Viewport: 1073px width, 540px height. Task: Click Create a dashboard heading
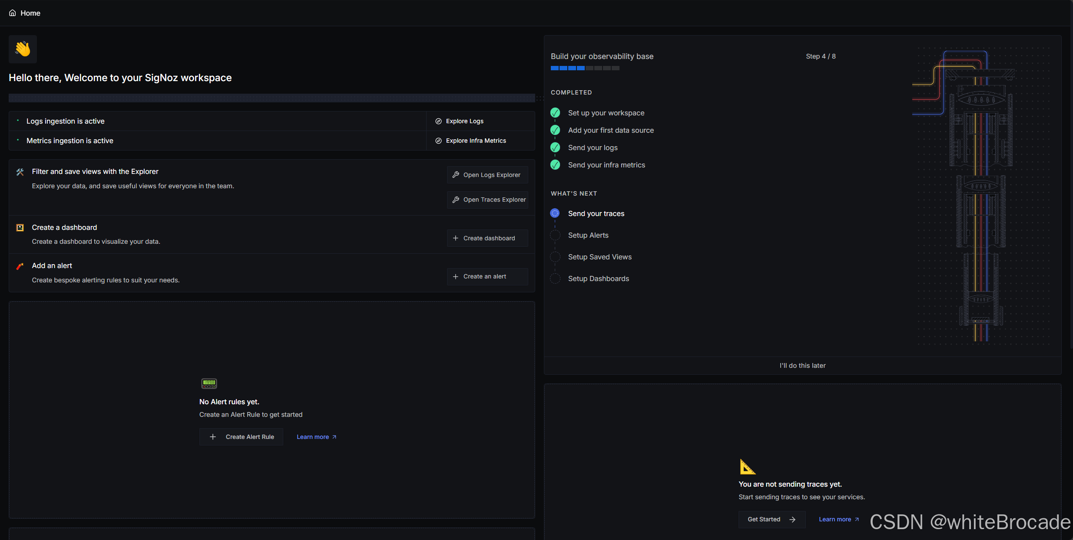point(64,227)
